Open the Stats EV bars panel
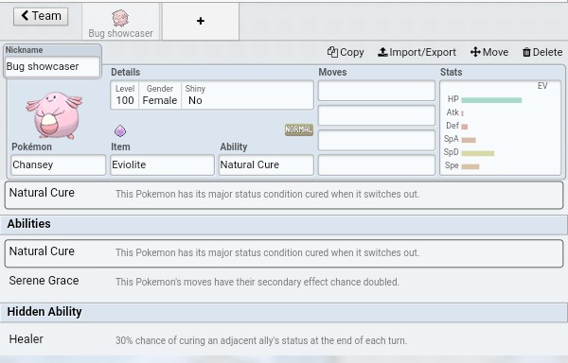The image size is (568, 363). coord(501,128)
